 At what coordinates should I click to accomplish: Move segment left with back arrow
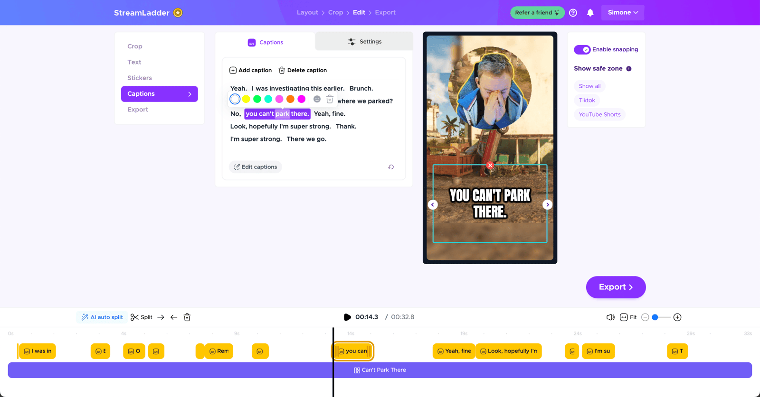click(x=174, y=317)
